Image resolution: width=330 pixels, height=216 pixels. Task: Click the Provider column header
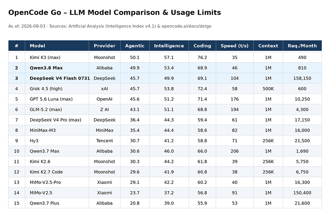point(104,45)
